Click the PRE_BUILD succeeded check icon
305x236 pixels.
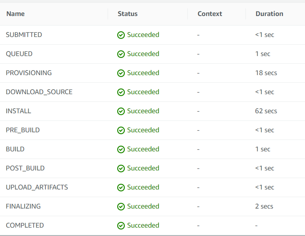point(121,130)
